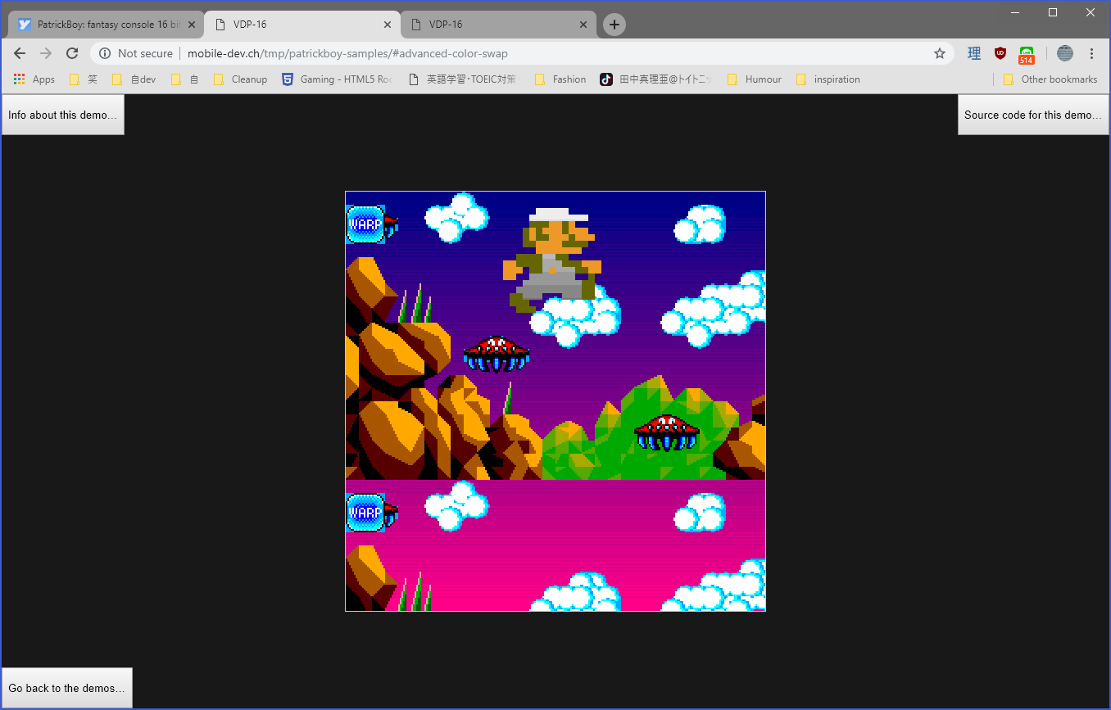Viewport: 1111px width, 710px height.
Task: Bookmark this page with the star icon
Action: (940, 53)
